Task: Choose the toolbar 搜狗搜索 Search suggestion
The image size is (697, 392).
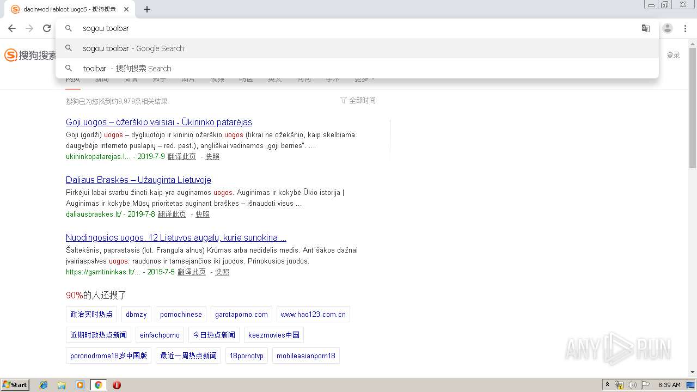Action: pyautogui.click(x=357, y=69)
